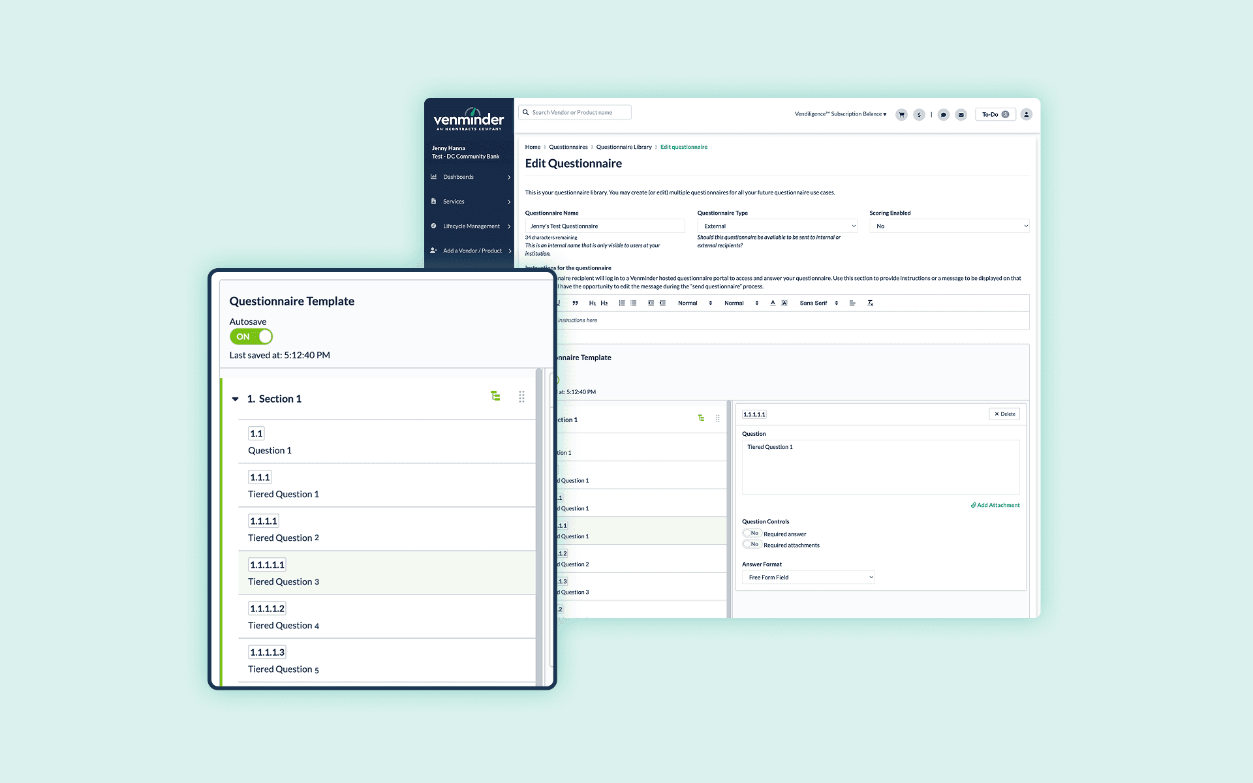Image resolution: width=1253 pixels, height=783 pixels.
Task: Toggle the Required attachments switch
Action: point(751,544)
